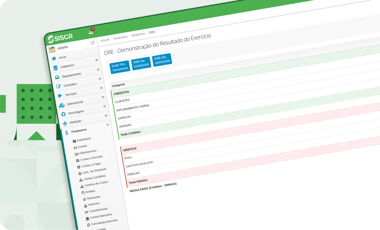Click the Total Débitos row
Screen dimensions: 380x230
tap(138, 181)
